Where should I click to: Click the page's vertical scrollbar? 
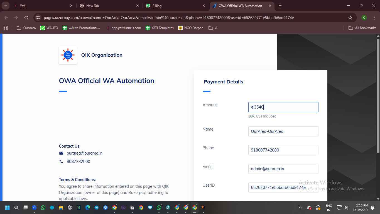[378, 95]
